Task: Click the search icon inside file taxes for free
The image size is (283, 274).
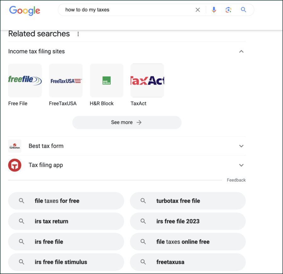Action: 21,201
